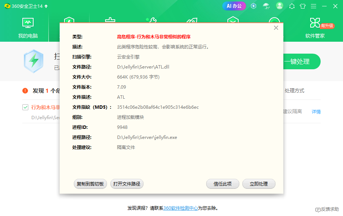Viewport: 343px width, 216px height.
Task: Minimize the 360 window
Action: point(324,6)
